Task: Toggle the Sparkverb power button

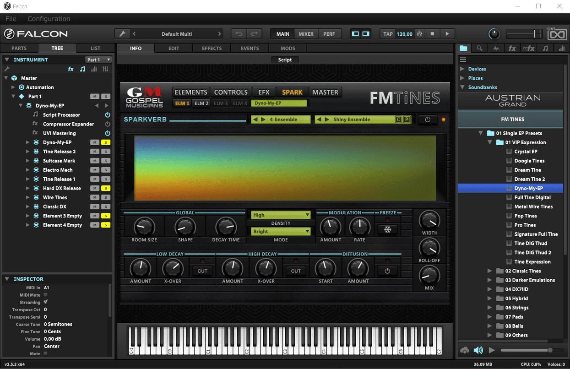Action: [x=428, y=119]
